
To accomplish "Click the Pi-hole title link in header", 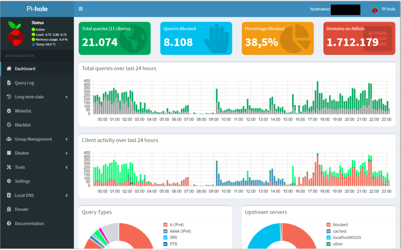I will [37, 9].
